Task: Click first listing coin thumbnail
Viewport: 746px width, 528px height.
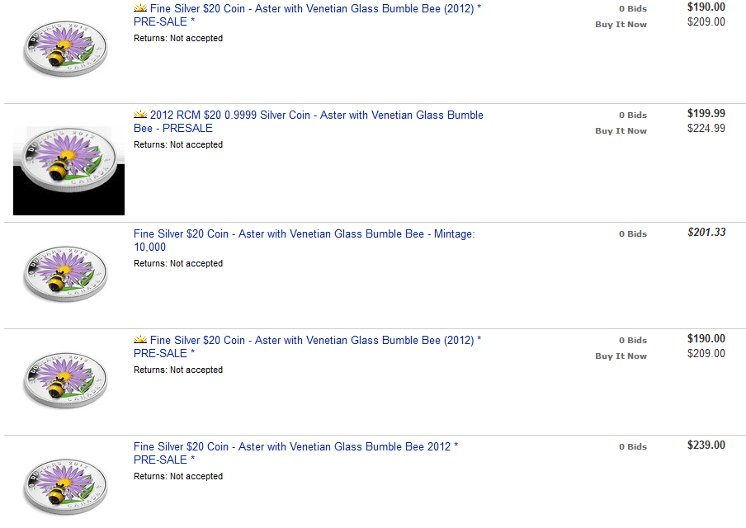Action: click(x=65, y=49)
